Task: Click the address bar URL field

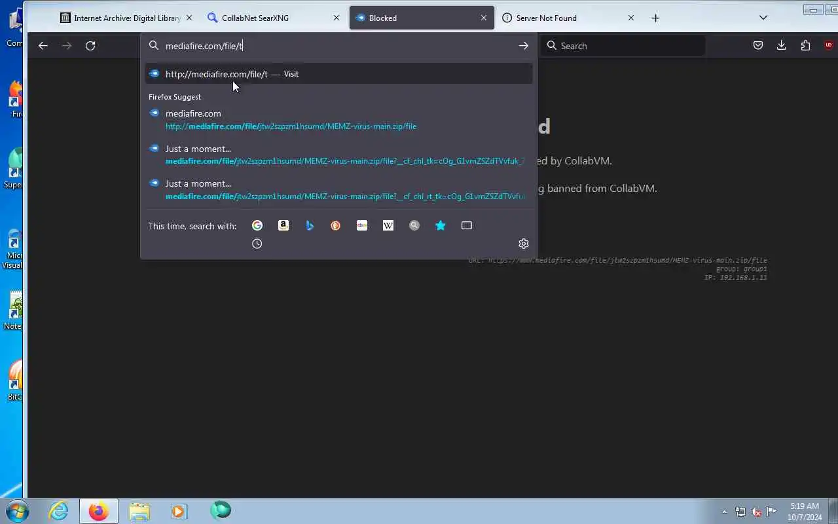Action: pyautogui.click(x=337, y=46)
